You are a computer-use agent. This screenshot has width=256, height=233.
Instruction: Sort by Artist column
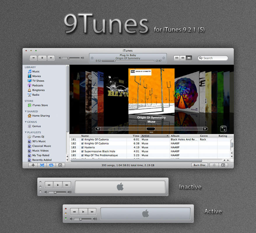(155, 136)
